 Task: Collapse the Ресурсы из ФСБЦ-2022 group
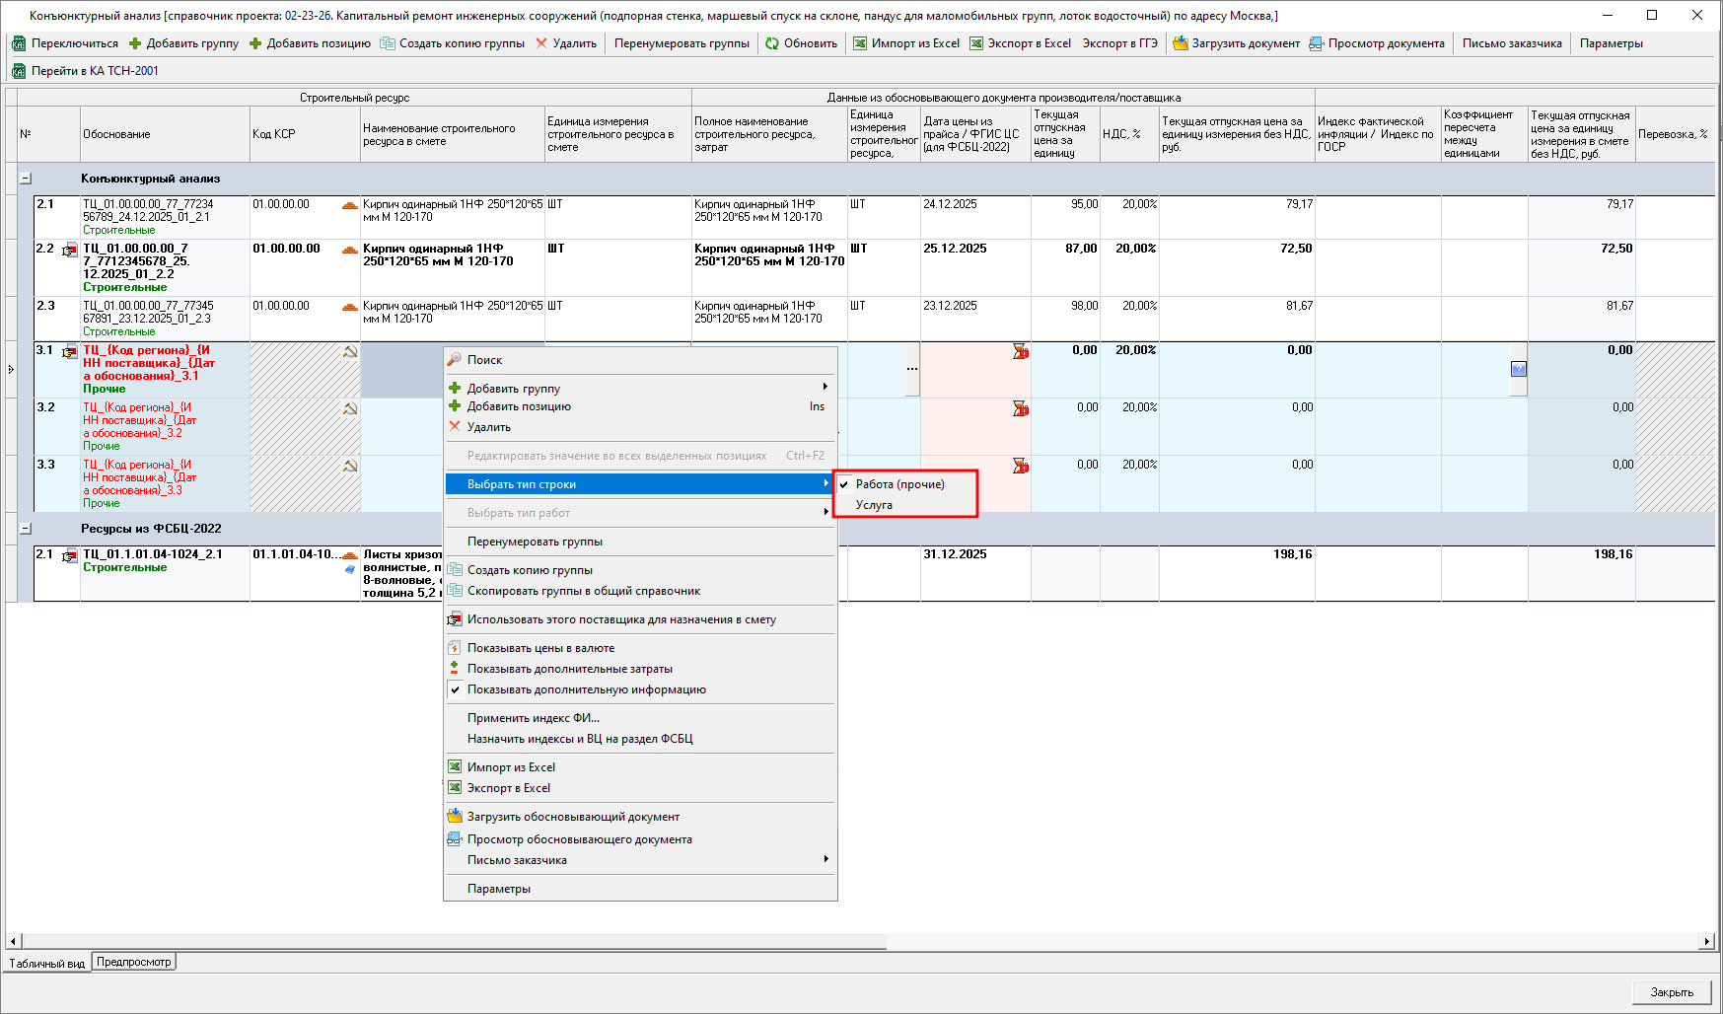pyautogui.click(x=26, y=529)
